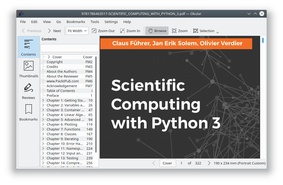Viewport: 283px width, 185px height.
Task: Open the Fit Width zoom dropdown
Action: tap(77, 31)
